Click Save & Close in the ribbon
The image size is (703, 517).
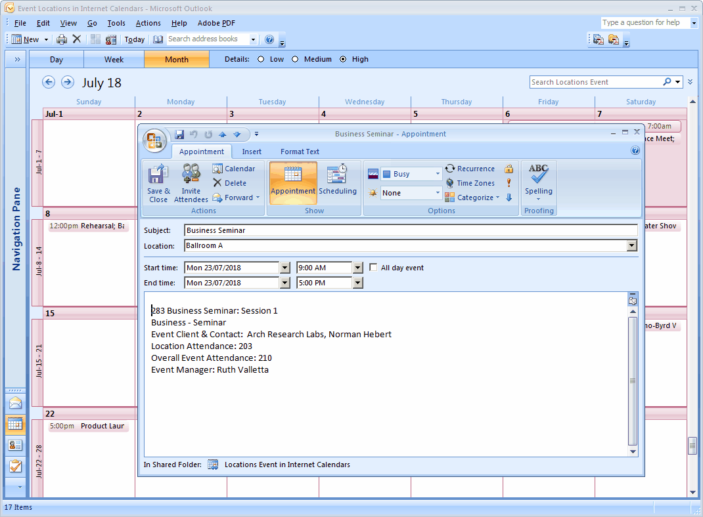coord(158,184)
